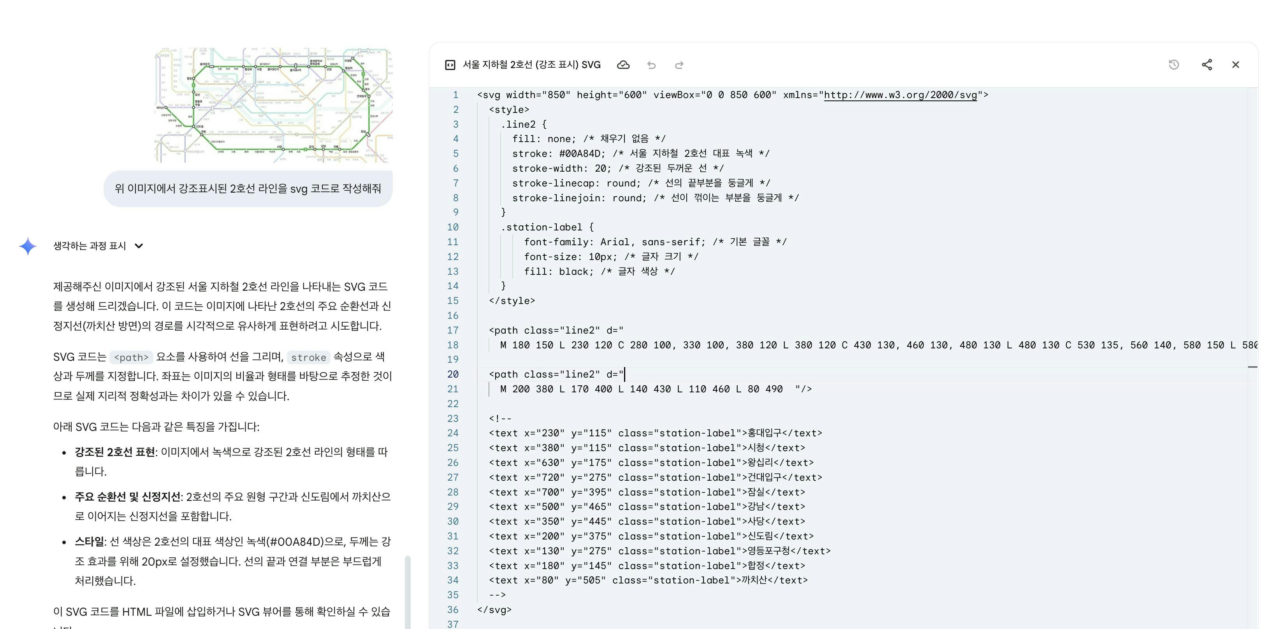The image size is (1266, 629).
Task: Click the .line2 selector line
Action: click(523, 124)
